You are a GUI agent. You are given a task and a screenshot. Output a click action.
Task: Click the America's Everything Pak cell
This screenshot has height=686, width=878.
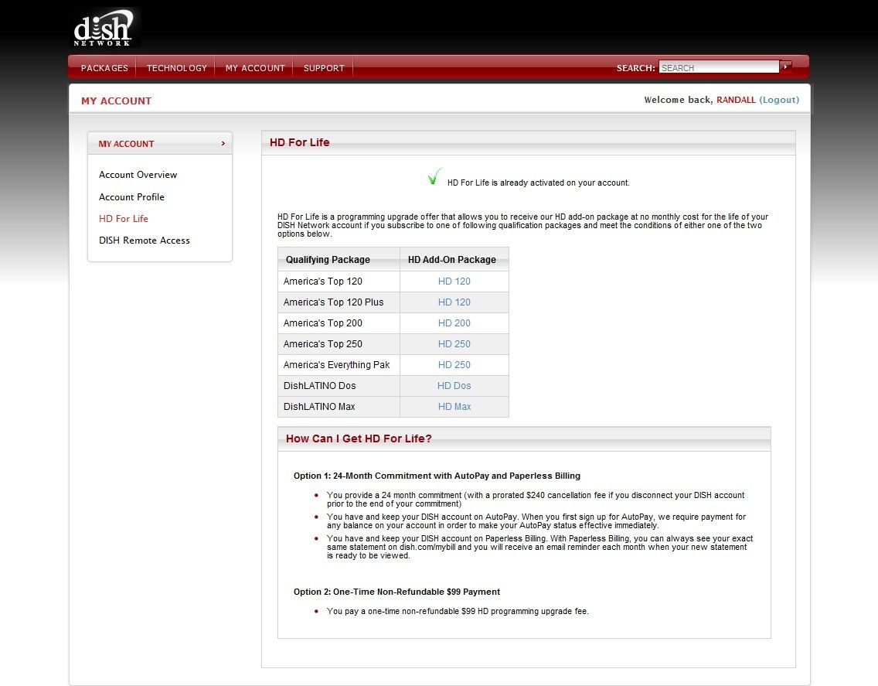(x=339, y=365)
